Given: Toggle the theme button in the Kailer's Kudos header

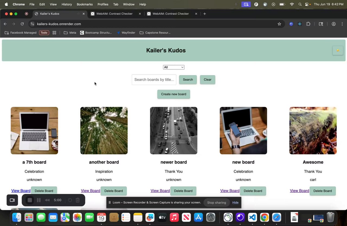Looking at the screenshot, I should coord(338,51).
